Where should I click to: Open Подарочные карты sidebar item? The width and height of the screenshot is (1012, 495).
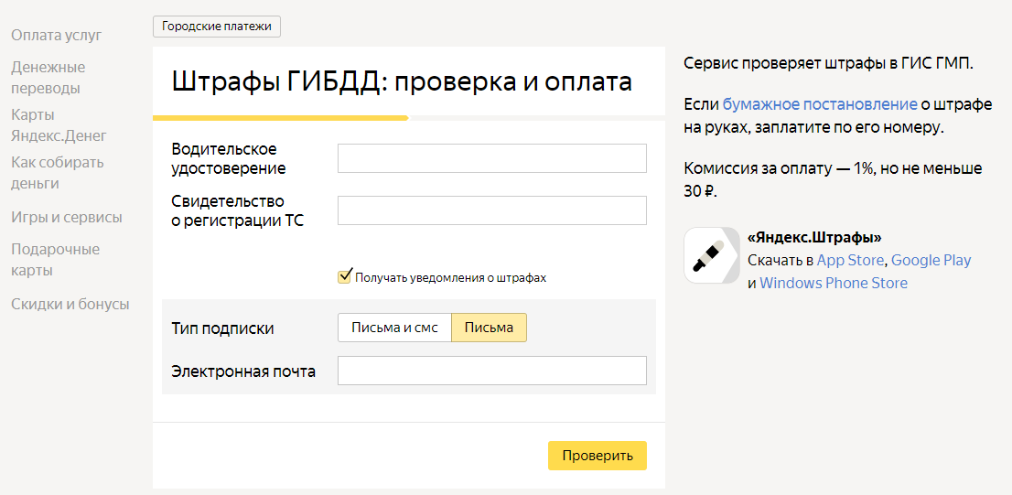point(56,260)
